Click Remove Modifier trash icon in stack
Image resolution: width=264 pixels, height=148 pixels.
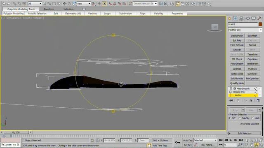(x=251, y=100)
